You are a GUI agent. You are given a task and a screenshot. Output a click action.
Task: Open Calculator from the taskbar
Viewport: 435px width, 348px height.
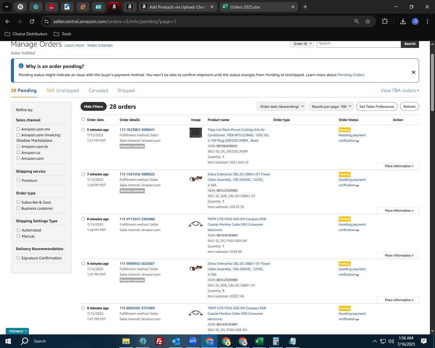coord(276,341)
